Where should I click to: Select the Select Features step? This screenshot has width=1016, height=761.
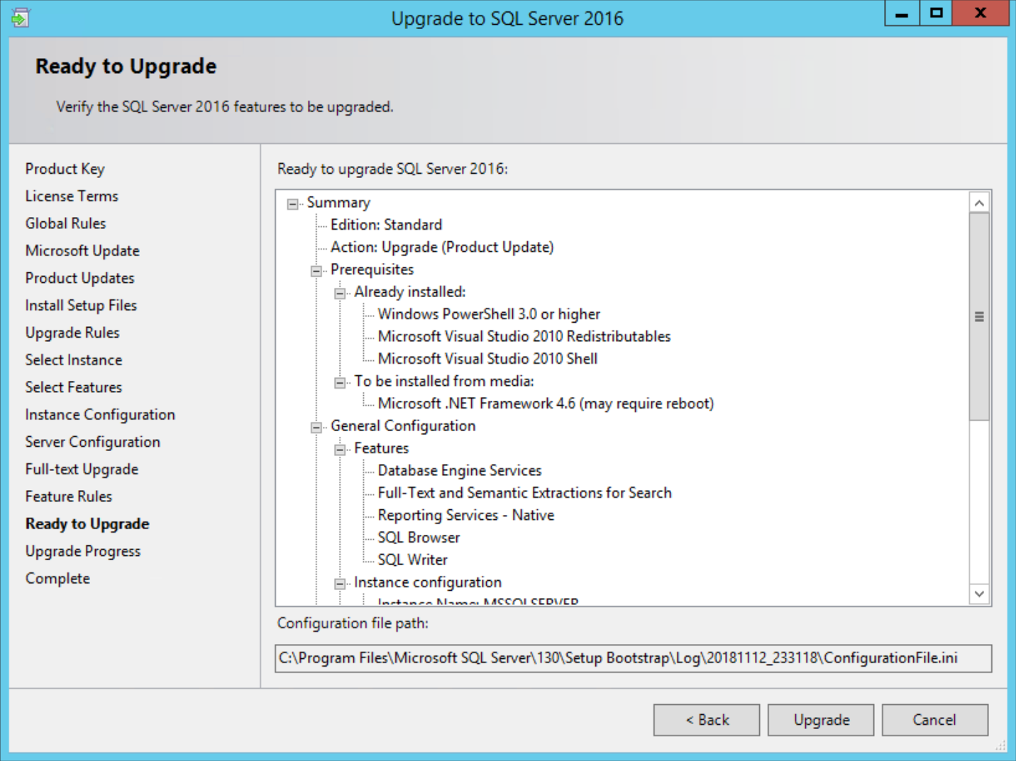tap(74, 387)
